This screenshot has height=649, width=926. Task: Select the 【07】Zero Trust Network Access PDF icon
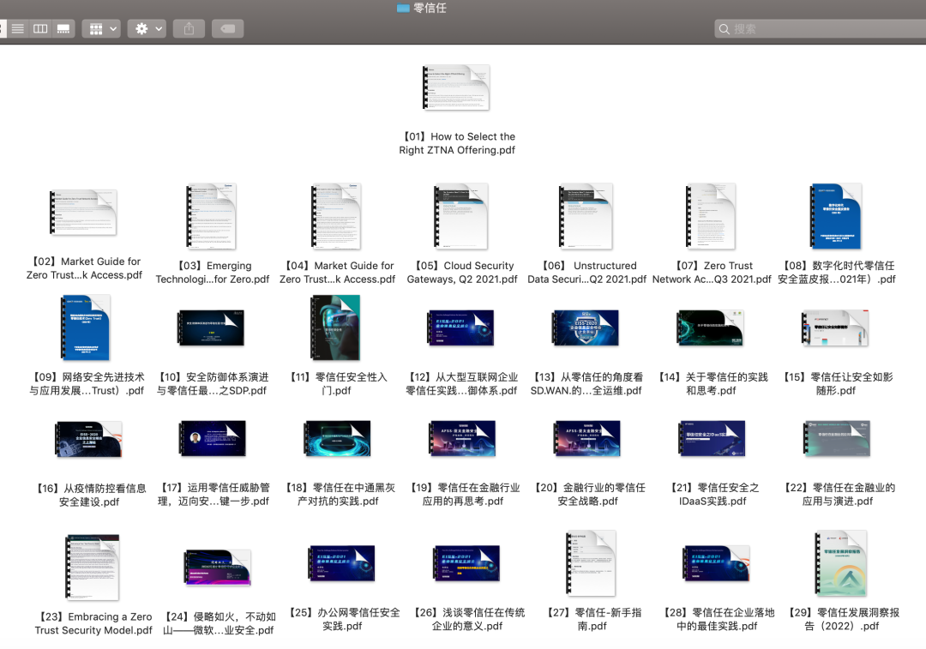coord(711,216)
